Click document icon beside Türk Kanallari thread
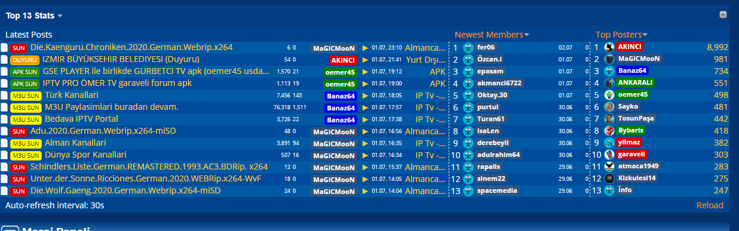739x231 pixels. click(4, 96)
